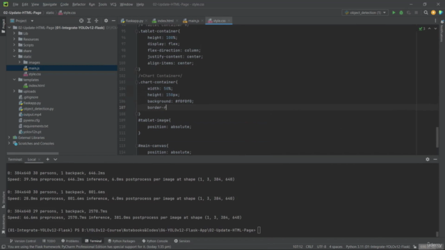Expand External Libraries node
This screenshot has height=250, width=445.
9,137
